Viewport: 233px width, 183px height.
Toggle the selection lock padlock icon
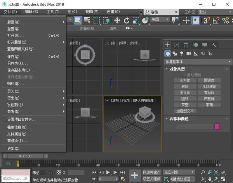(51, 172)
